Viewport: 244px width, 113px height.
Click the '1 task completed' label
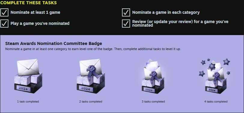point(28,102)
